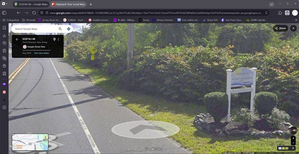This screenshot has width=299, height=154.
Task: Open the three-dot menu in Street View card
Action: (58, 39)
